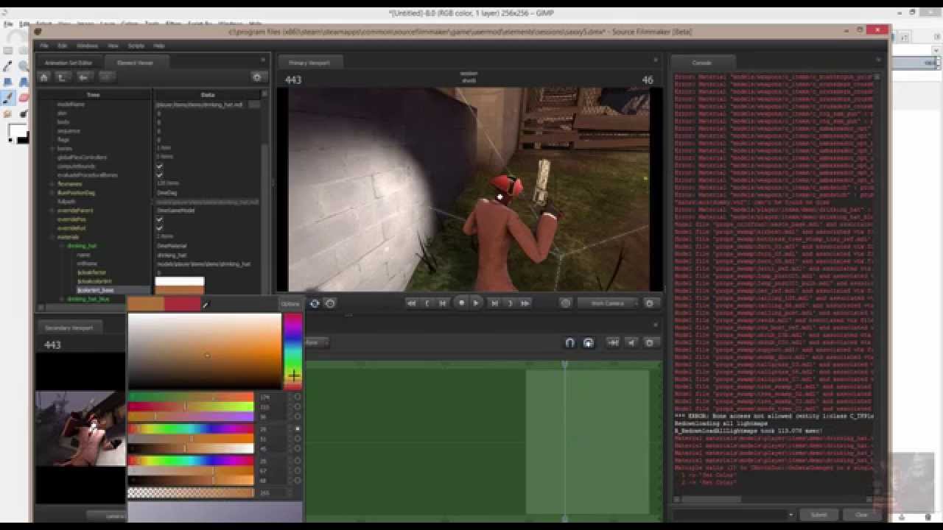
Task: Collapse the materials tree node
Action: 52,237
